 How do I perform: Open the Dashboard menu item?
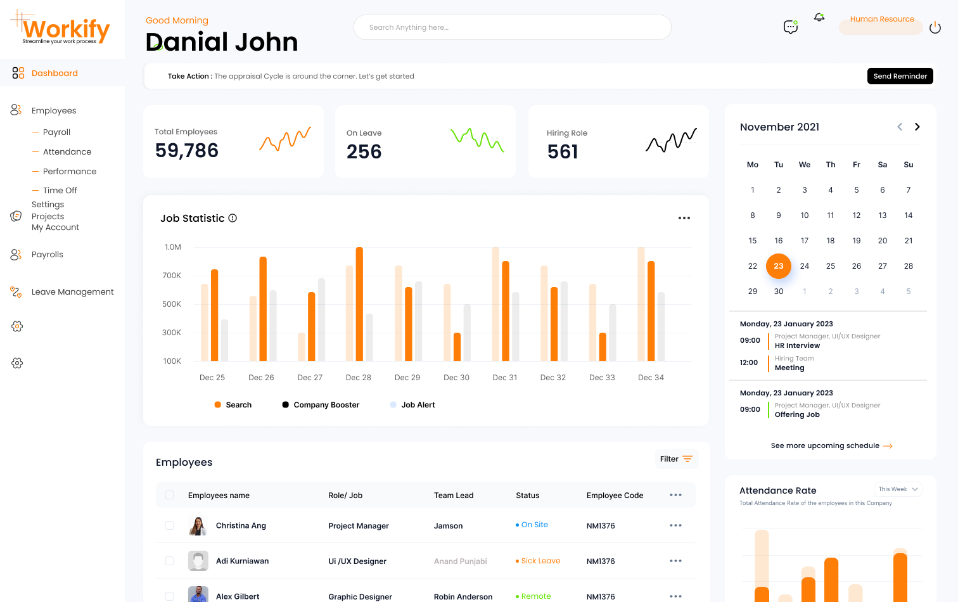coord(54,73)
